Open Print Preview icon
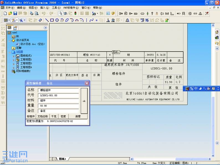This screenshot has width=220, height=165. (x=37, y=13)
